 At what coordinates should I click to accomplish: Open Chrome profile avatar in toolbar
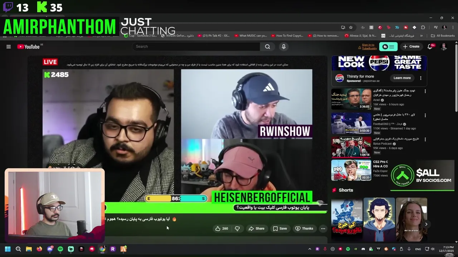(444, 27)
